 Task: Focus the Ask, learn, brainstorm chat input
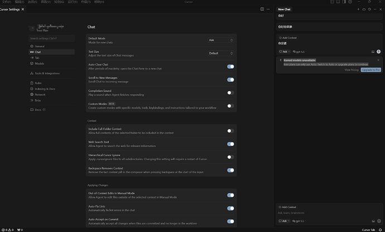coord(329,213)
